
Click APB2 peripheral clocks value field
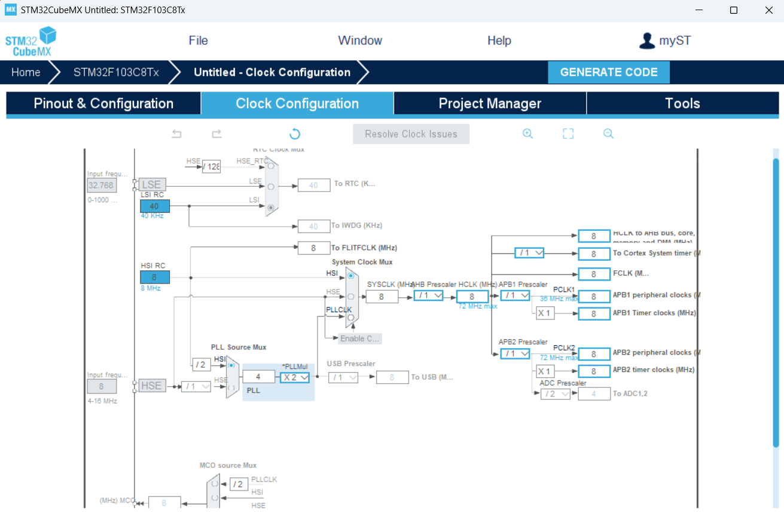click(594, 354)
